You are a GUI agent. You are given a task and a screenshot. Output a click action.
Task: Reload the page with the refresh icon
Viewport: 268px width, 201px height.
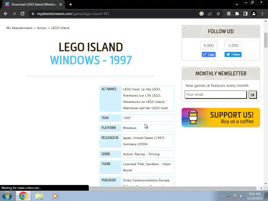pyautogui.click(x=23, y=14)
